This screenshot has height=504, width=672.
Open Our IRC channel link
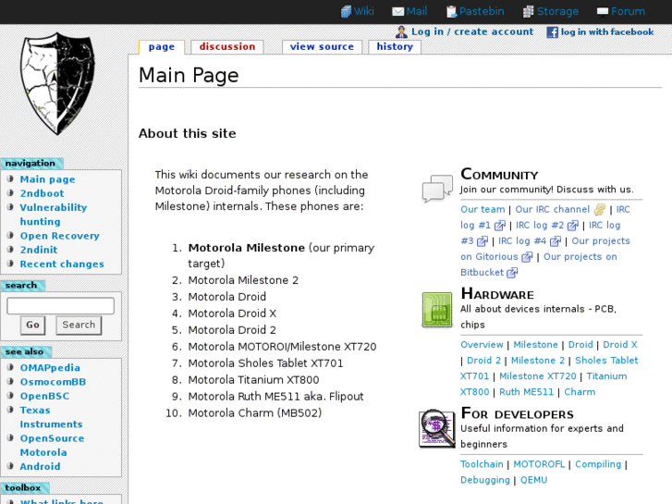tap(553, 210)
